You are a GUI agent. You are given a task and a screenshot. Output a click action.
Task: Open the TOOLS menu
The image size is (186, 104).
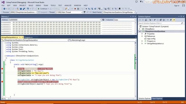(53, 5)
